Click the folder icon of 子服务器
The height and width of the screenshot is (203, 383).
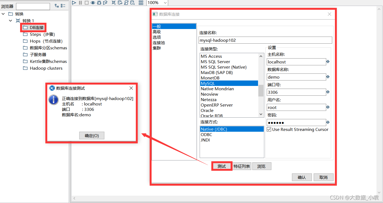tap(25, 54)
